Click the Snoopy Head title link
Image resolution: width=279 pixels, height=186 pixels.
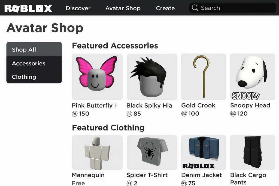point(250,105)
